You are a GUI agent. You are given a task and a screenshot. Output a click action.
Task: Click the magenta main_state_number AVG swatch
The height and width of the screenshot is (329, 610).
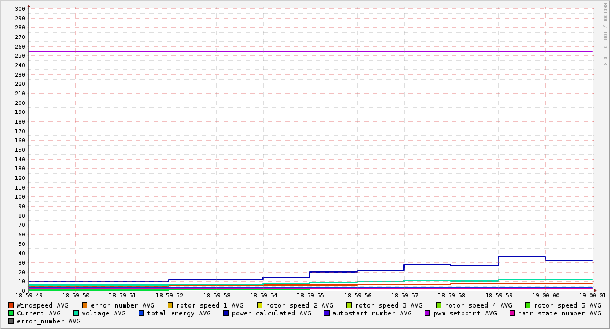[x=512, y=313]
